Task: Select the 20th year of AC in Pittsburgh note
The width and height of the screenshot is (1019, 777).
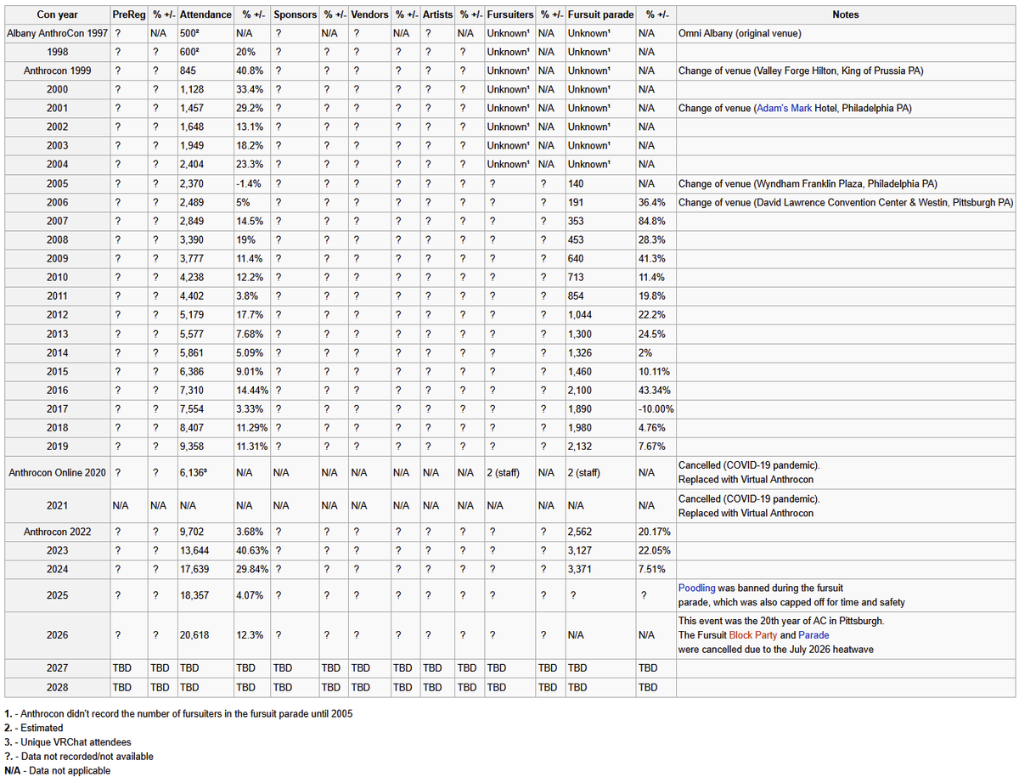Action: pos(781,621)
